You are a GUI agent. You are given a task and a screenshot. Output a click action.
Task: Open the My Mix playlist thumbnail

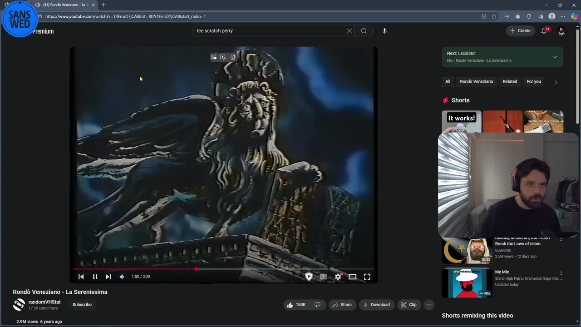click(x=467, y=283)
